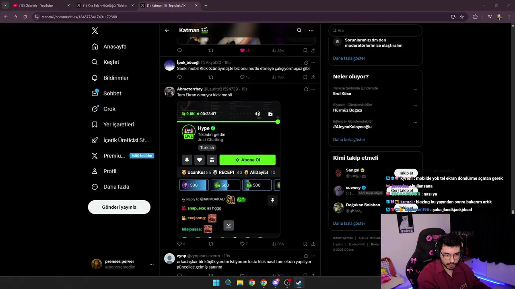Open Katman community more options
This screenshot has height=289, width=515.
pyautogui.click(x=311, y=30)
